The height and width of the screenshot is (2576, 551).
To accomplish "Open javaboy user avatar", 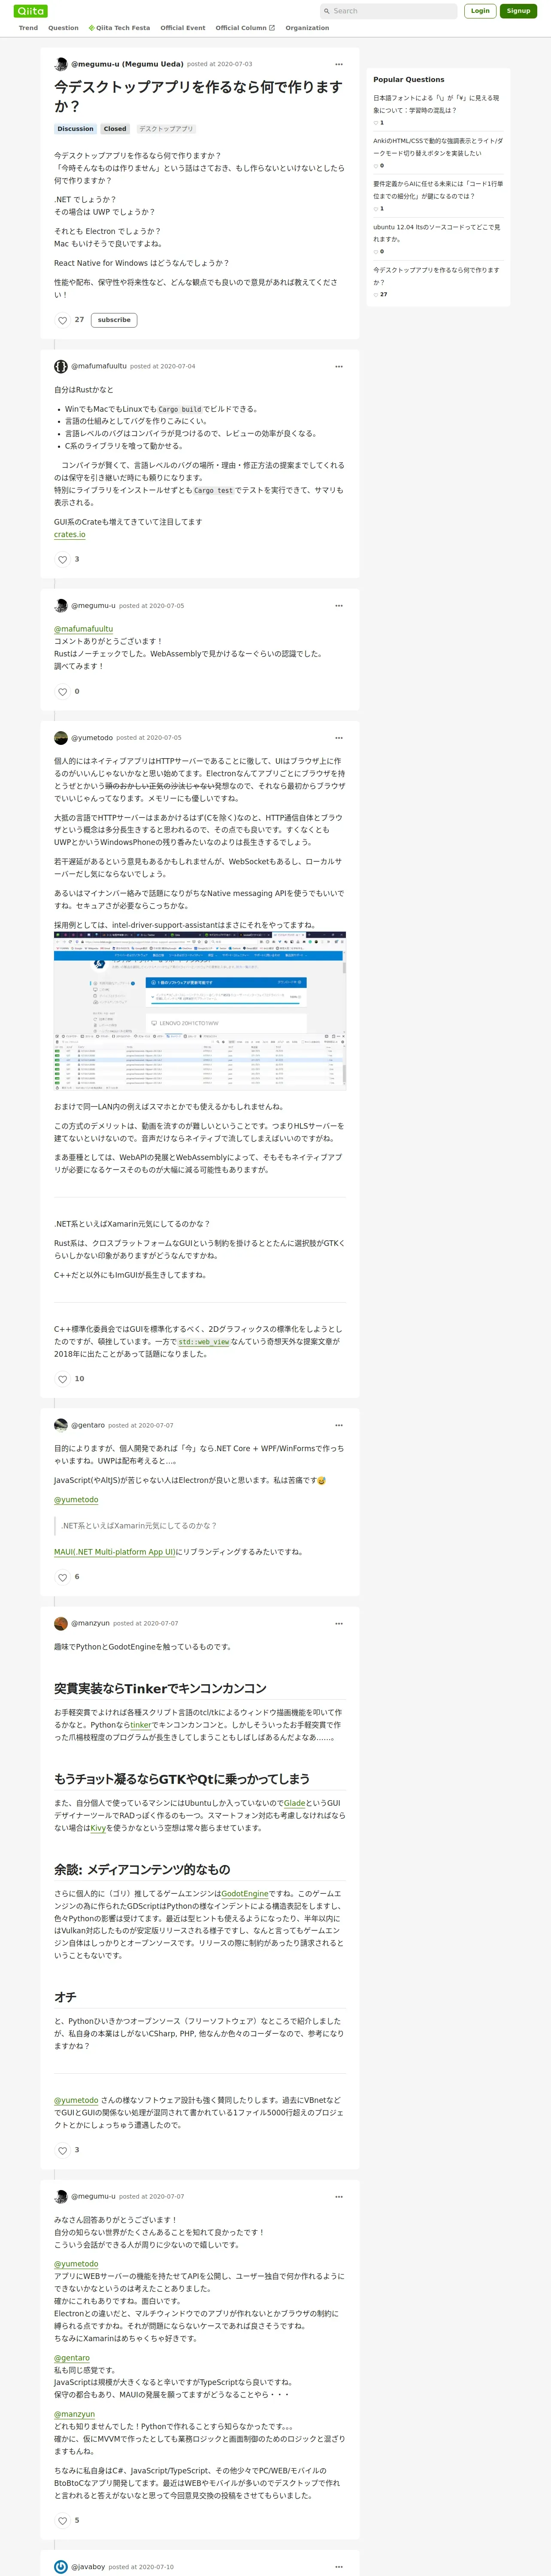I will pyautogui.click(x=61, y=2566).
